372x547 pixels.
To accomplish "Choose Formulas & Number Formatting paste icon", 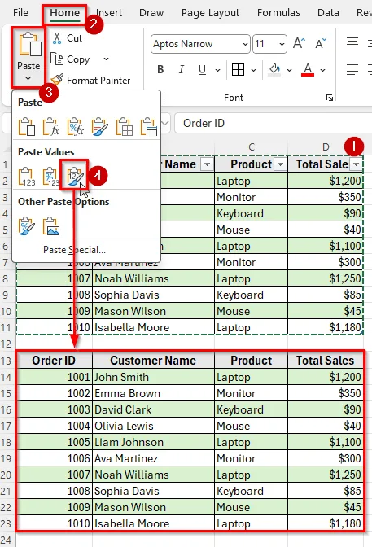I will 76,126.
